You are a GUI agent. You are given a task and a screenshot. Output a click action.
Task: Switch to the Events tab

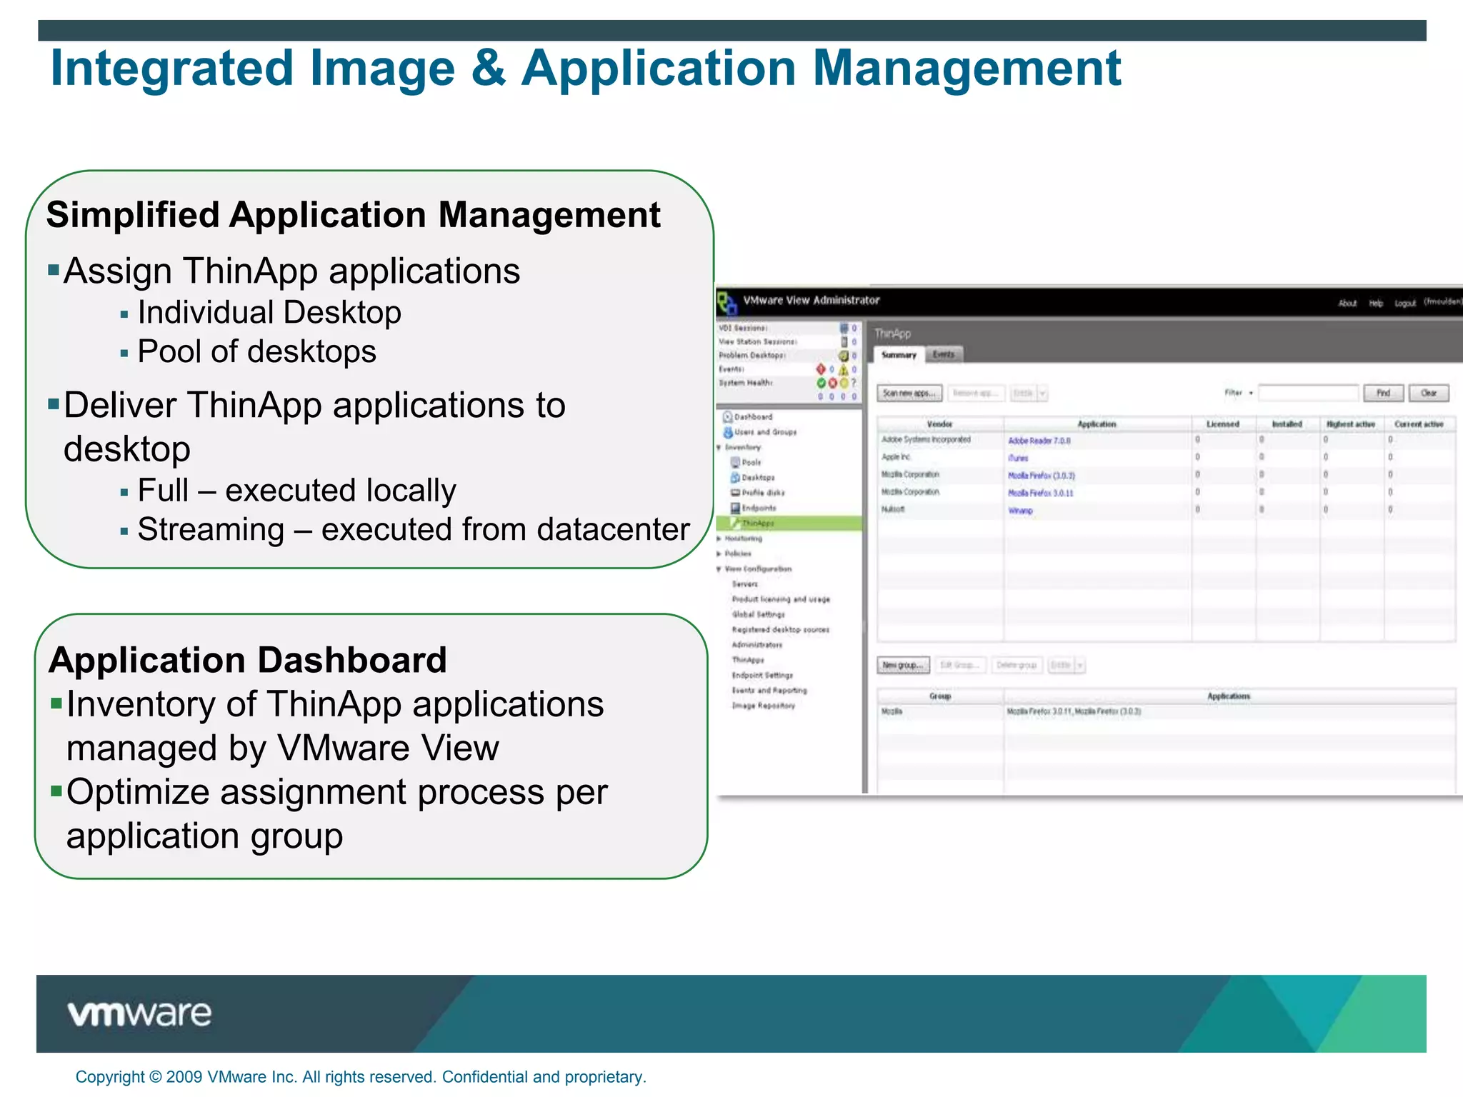tap(944, 355)
